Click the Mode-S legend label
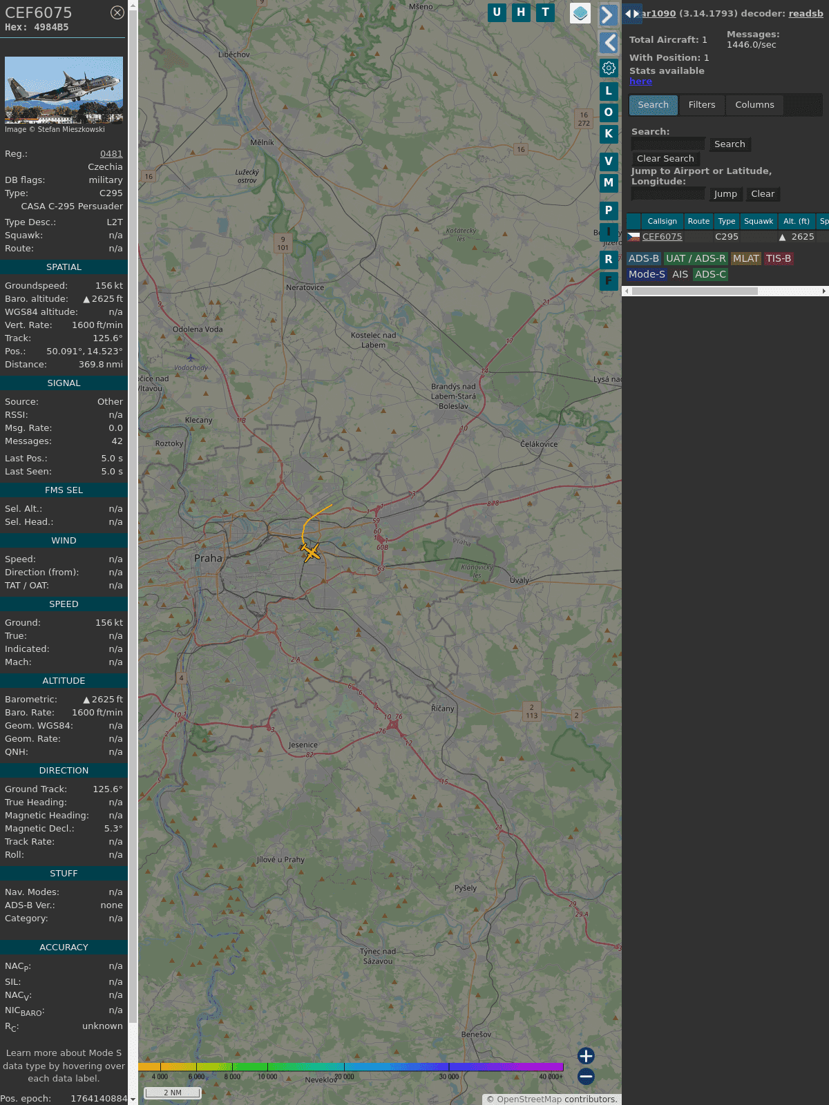The width and height of the screenshot is (829, 1105). pyautogui.click(x=647, y=274)
